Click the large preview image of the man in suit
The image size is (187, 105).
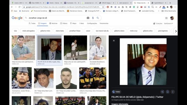point(143,62)
